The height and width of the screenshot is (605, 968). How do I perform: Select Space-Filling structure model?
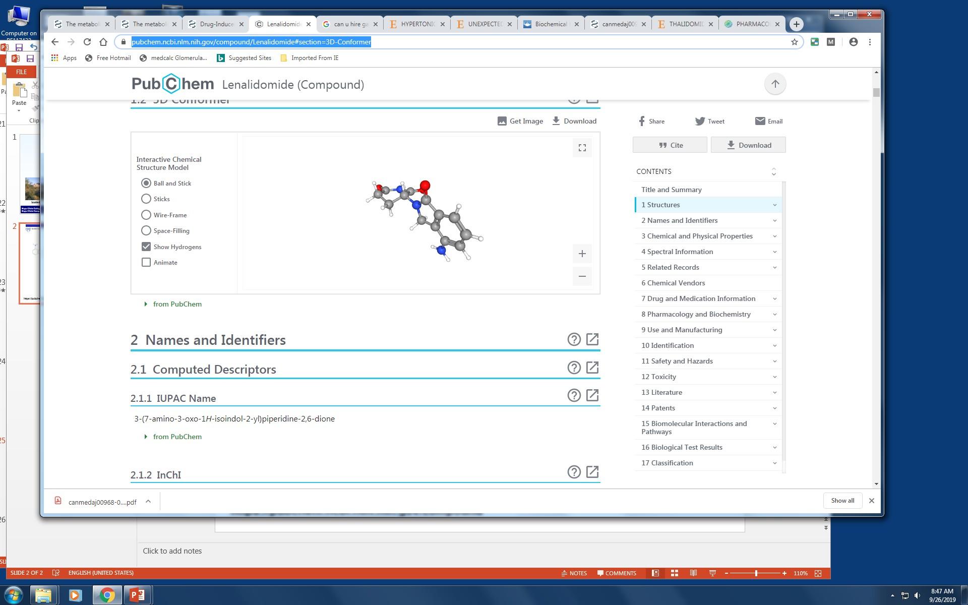click(x=146, y=230)
